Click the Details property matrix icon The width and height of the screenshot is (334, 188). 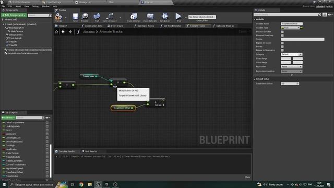[x=325, y=15]
